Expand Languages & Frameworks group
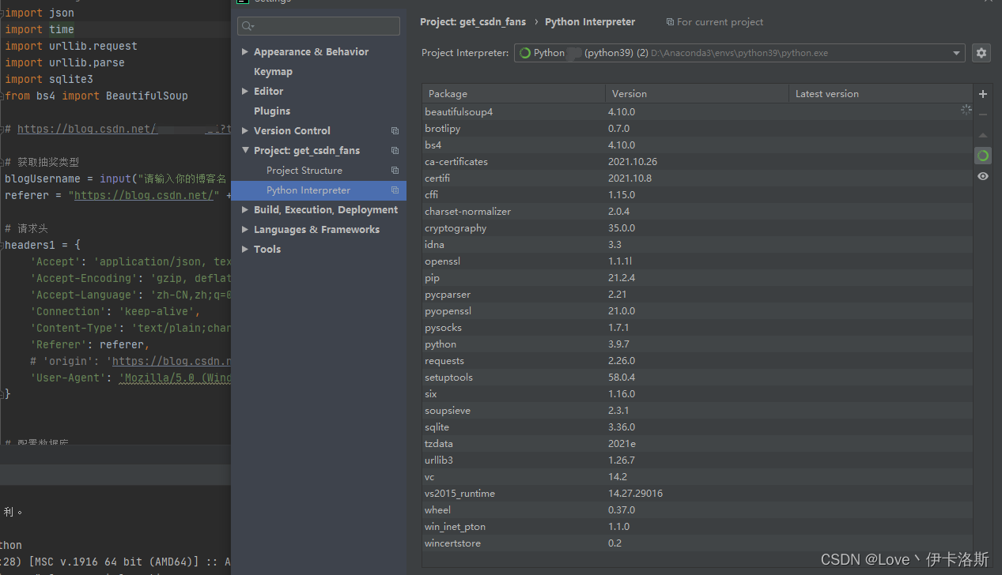 (244, 230)
